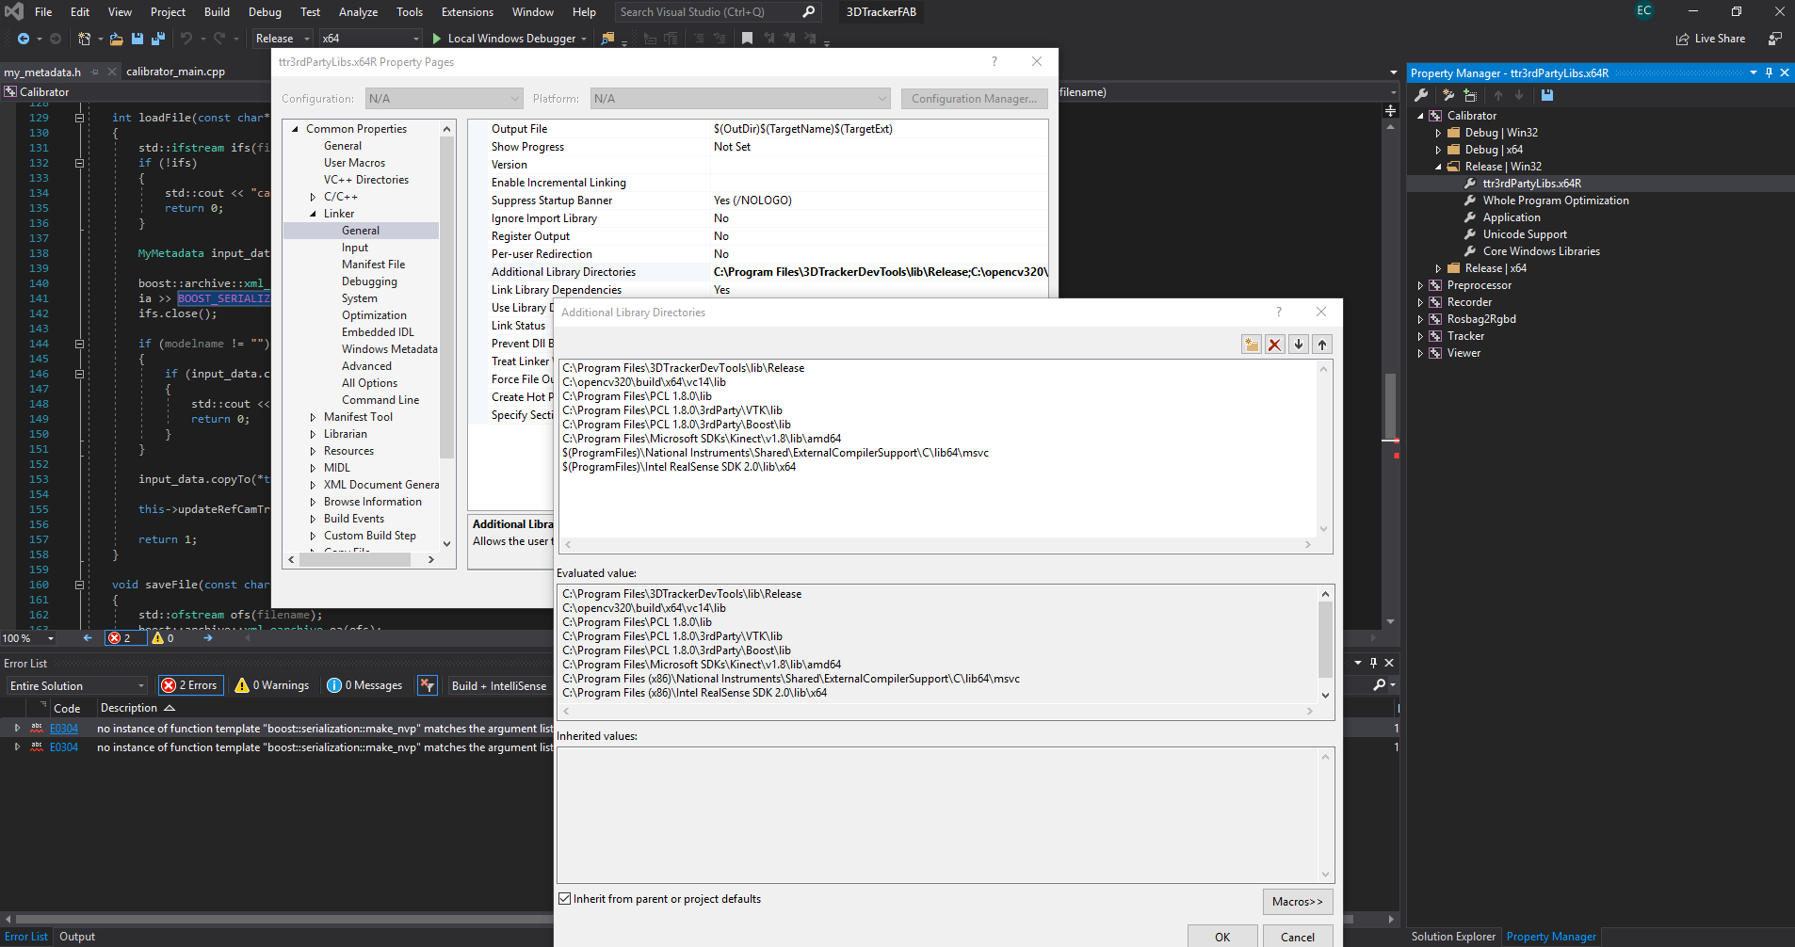The image size is (1795, 947).
Task: Switch to the Output tab
Action: pos(77,936)
